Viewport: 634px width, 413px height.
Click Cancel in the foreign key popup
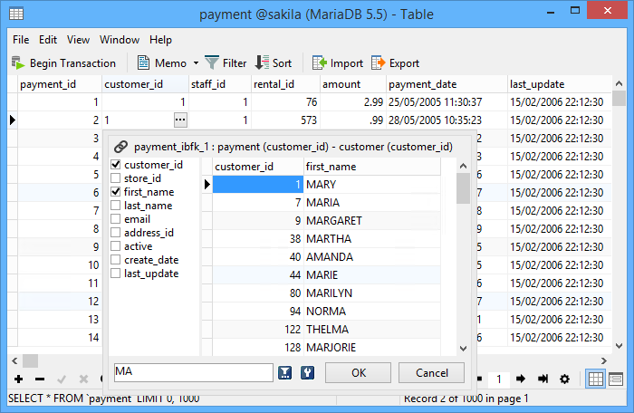pyautogui.click(x=431, y=372)
